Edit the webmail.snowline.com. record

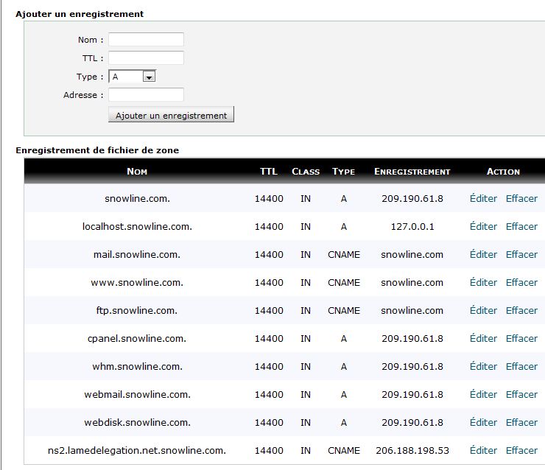tap(483, 394)
